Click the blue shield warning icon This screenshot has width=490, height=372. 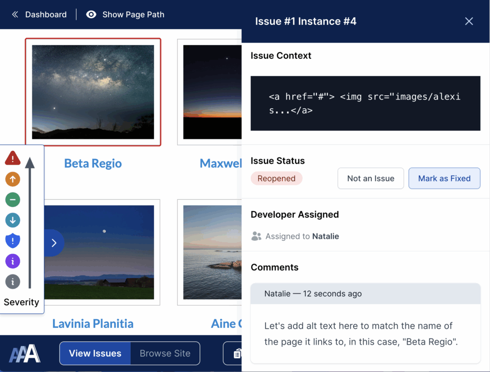pyautogui.click(x=13, y=240)
